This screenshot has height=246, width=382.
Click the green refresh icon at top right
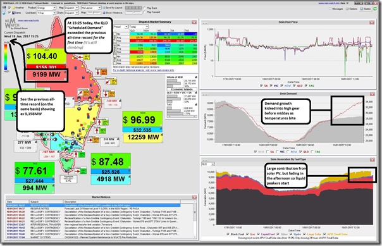pyautogui.click(x=375, y=9)
